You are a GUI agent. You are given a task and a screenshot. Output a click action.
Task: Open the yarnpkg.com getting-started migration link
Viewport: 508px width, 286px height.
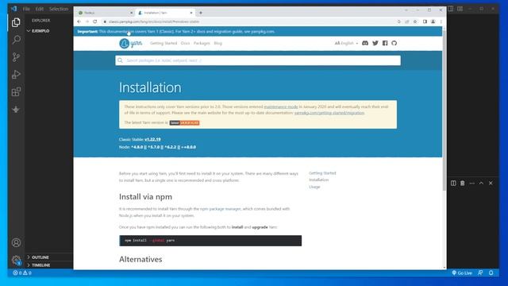tap(329, 113)
